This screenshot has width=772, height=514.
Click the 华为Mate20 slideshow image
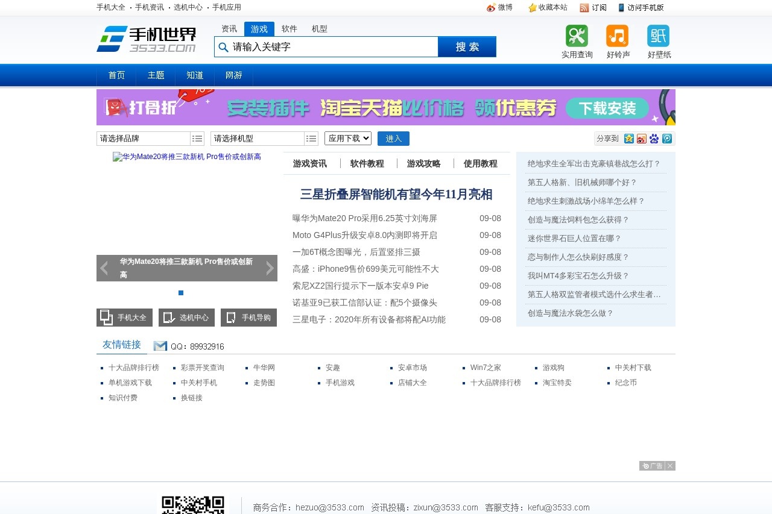tap(187, 157)
